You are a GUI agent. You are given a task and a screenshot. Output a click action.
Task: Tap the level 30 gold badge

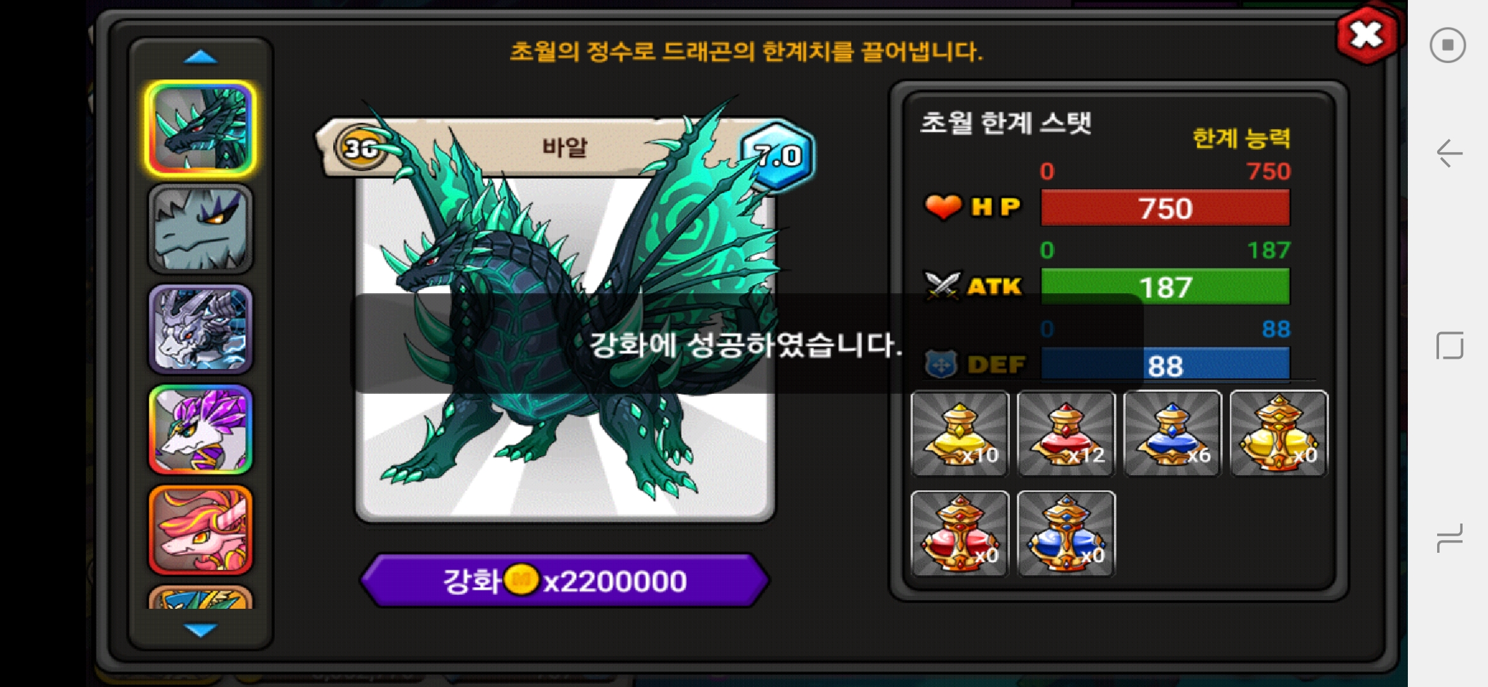point(361,148)
